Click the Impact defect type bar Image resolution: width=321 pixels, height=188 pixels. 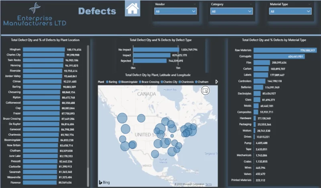tap(152, 55)
